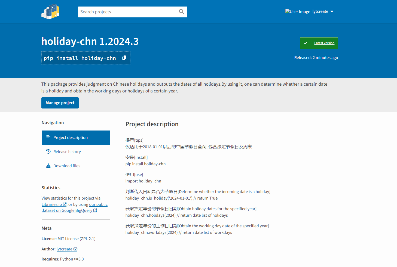Click the Release history clock icon

click(x=48, y=151)
